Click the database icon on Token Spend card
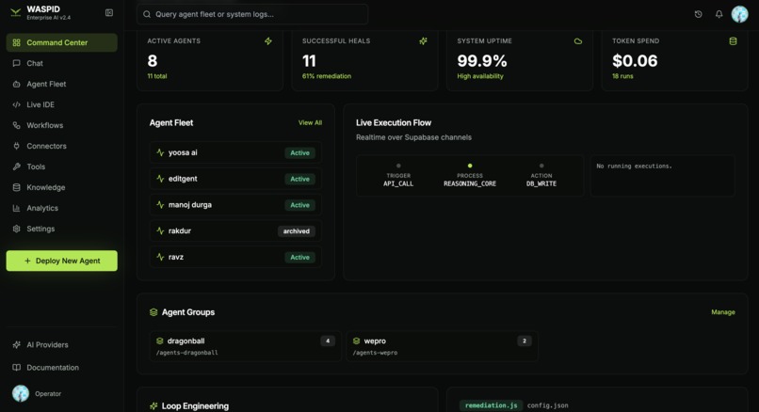Image resolution: width=759 pixels, height=412 pixels. [733, 41]
